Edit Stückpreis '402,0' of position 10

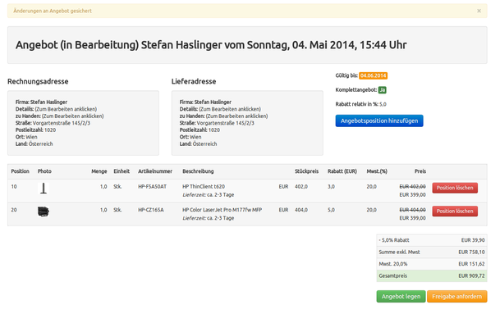[x=301, y=187]
